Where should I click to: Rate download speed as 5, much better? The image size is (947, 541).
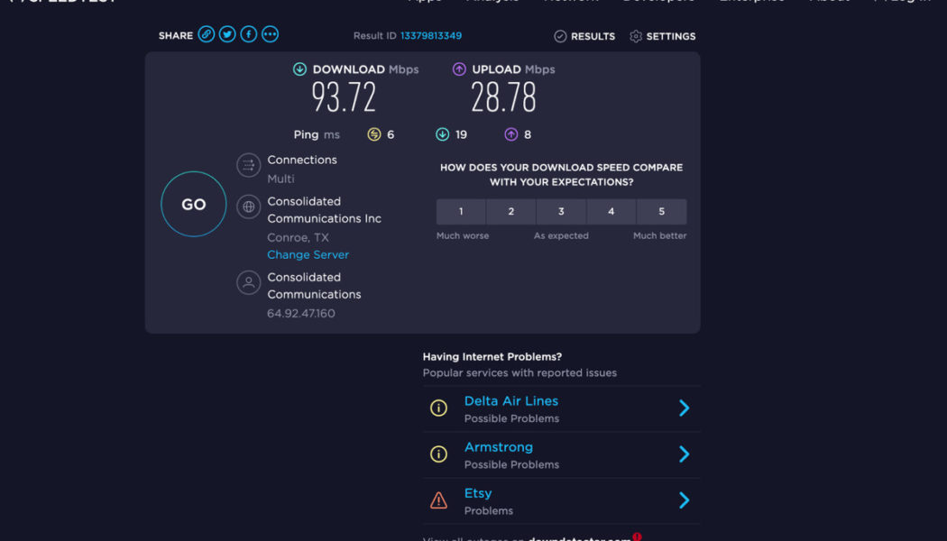(x=662, y=211)
